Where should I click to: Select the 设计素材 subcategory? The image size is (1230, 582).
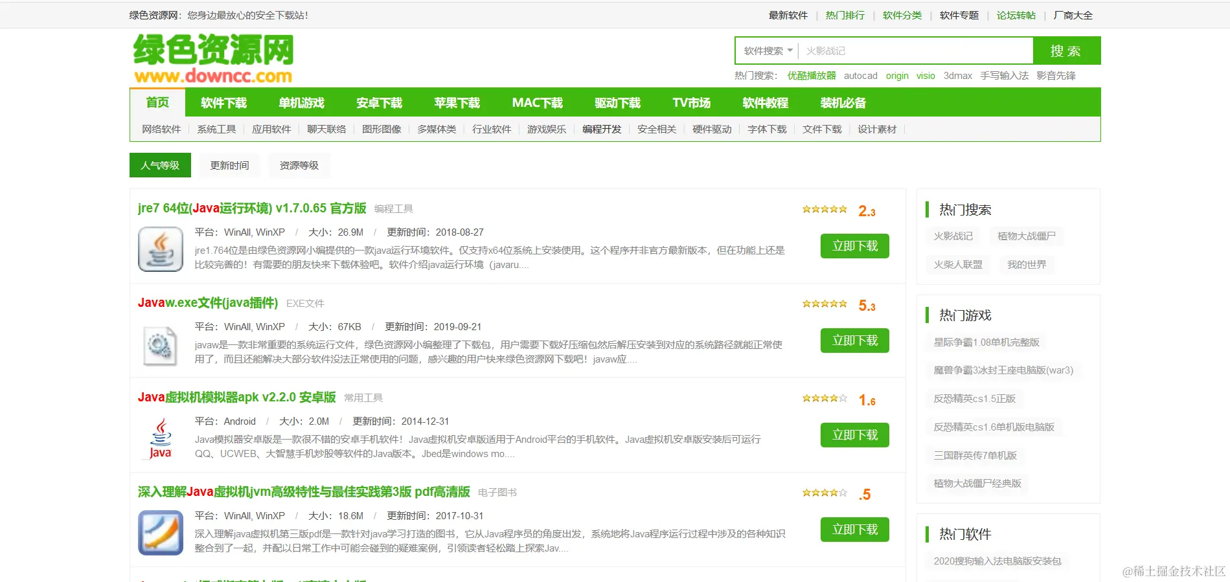(877, 129)
